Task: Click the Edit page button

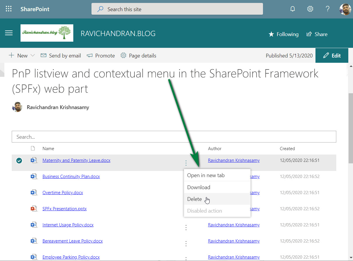Action: 332,56
